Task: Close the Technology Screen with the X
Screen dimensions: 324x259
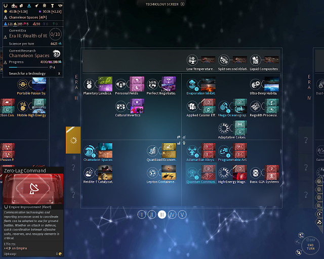Action: [182, 4]
